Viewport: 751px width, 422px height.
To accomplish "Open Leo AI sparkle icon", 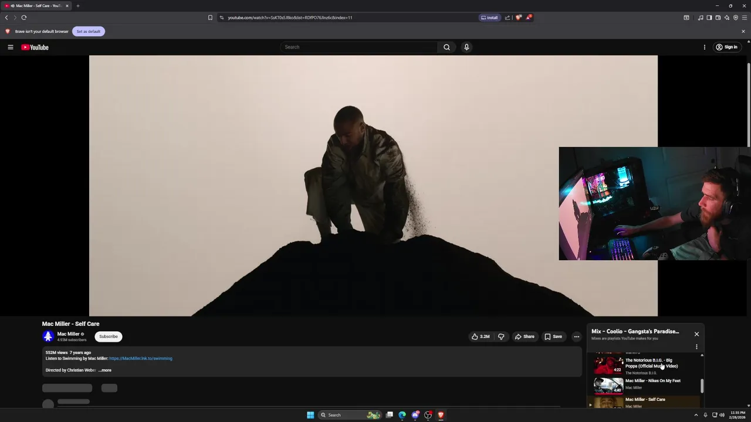I will pyautogui.click(x=726, y=18).
